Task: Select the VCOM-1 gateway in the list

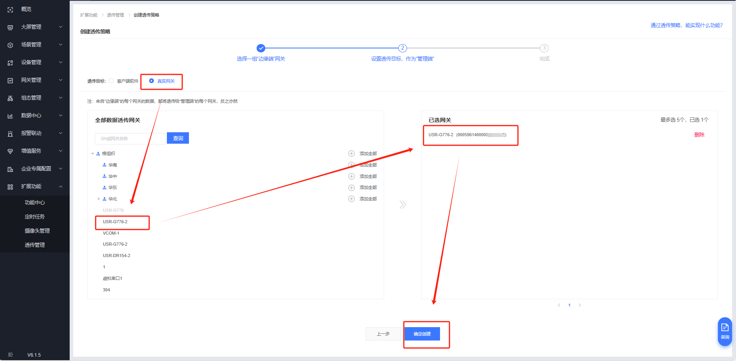Action: pyautogui.click(x=111, y=233)
